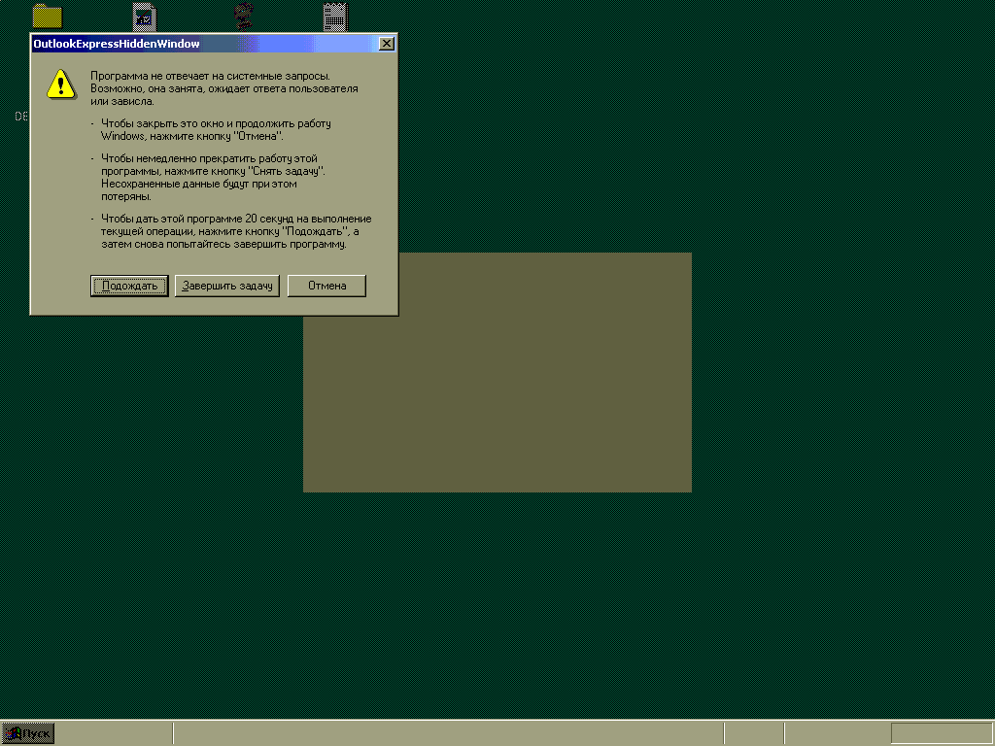
Task: Select the dark figure desktop icon
Action: tap(244, 17)
